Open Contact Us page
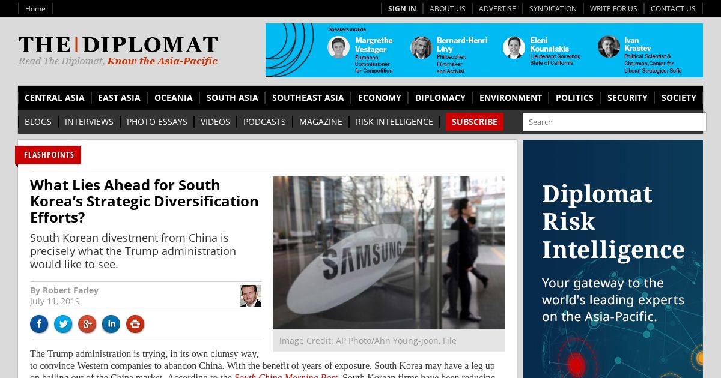Viewport: 721px width, 378px height. point(673,8)
